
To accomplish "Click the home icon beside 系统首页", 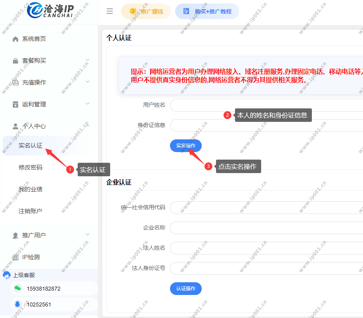I will 15,39.
